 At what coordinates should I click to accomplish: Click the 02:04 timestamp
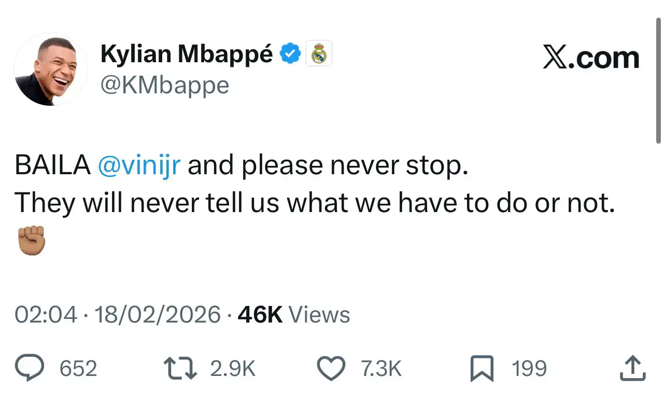point(46,315)
